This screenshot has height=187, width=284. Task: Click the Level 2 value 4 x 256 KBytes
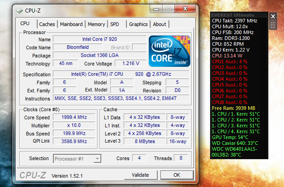click(145, 133)
